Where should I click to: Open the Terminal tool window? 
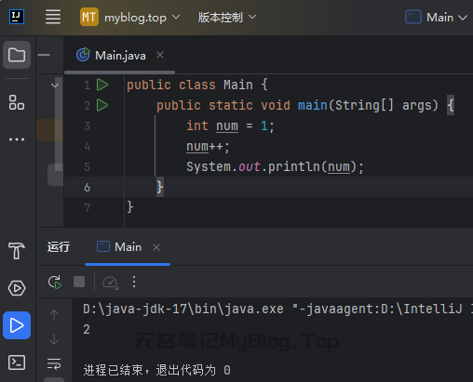pyautogui.click(x=17, y=362)
